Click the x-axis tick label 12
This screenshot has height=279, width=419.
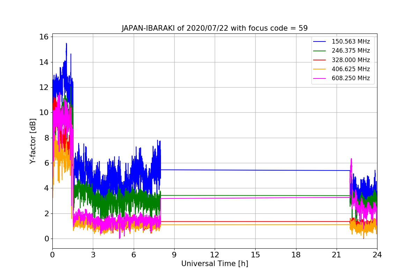215,255
